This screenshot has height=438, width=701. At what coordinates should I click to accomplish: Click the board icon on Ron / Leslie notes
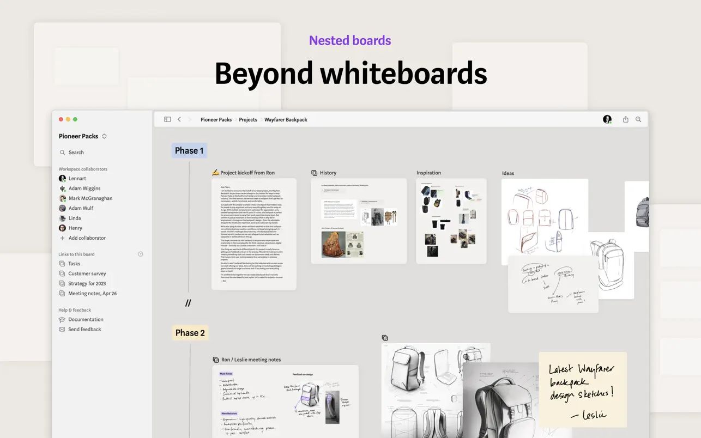point(215,360)
